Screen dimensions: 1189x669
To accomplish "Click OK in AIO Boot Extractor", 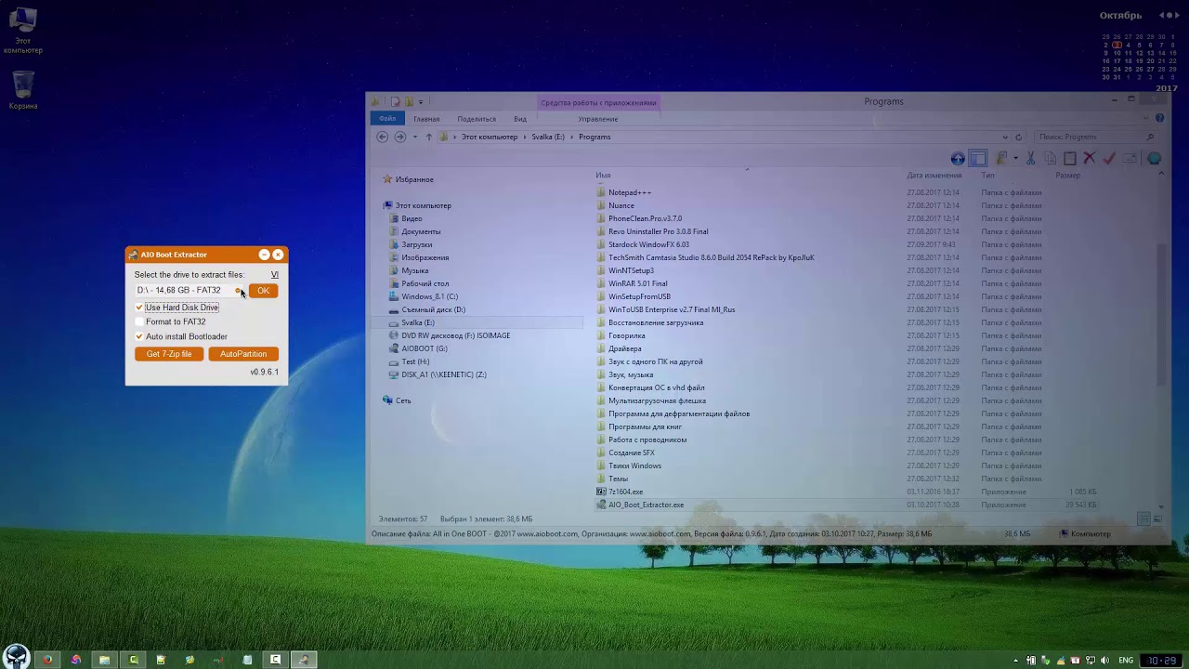I will pyautogui.click(x=263, y=291).
